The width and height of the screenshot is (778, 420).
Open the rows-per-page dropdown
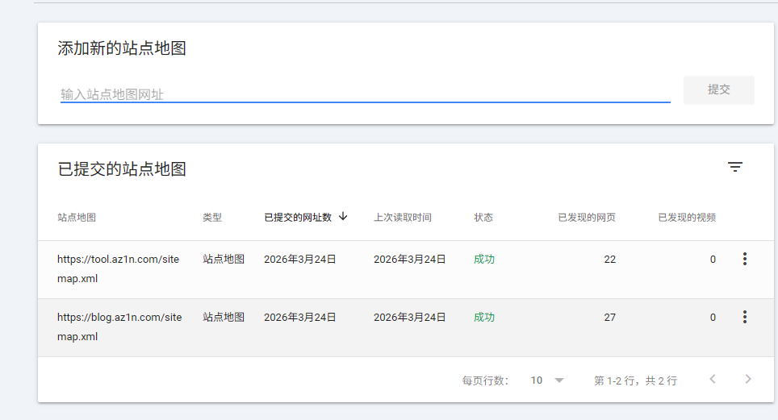(x=547, y=380)
